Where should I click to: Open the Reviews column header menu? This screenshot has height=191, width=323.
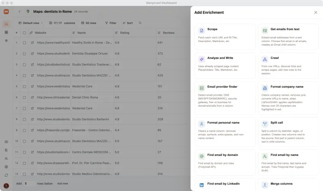coord(174,33)
